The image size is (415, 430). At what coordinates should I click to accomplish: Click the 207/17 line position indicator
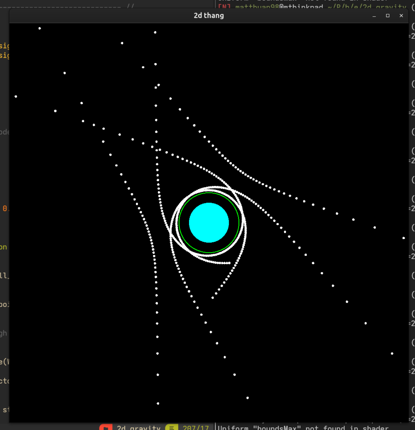click(x=195, y=428)
